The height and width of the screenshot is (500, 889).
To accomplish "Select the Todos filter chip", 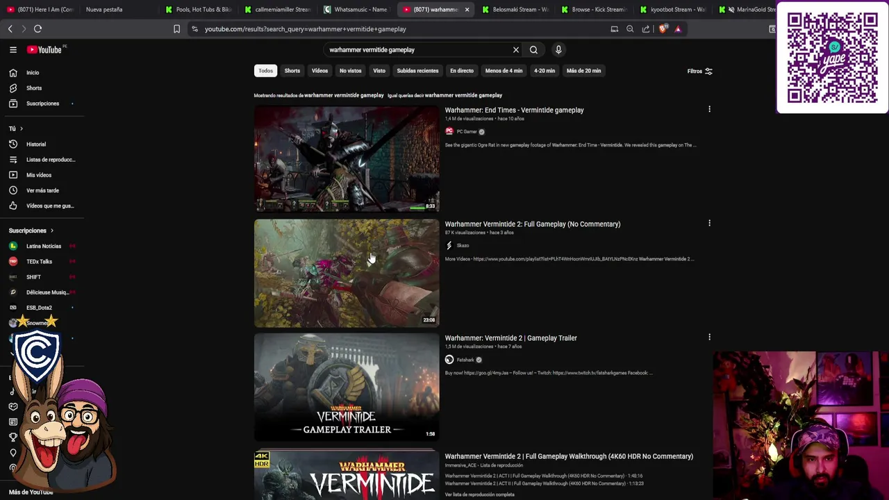I will (266, 71).
